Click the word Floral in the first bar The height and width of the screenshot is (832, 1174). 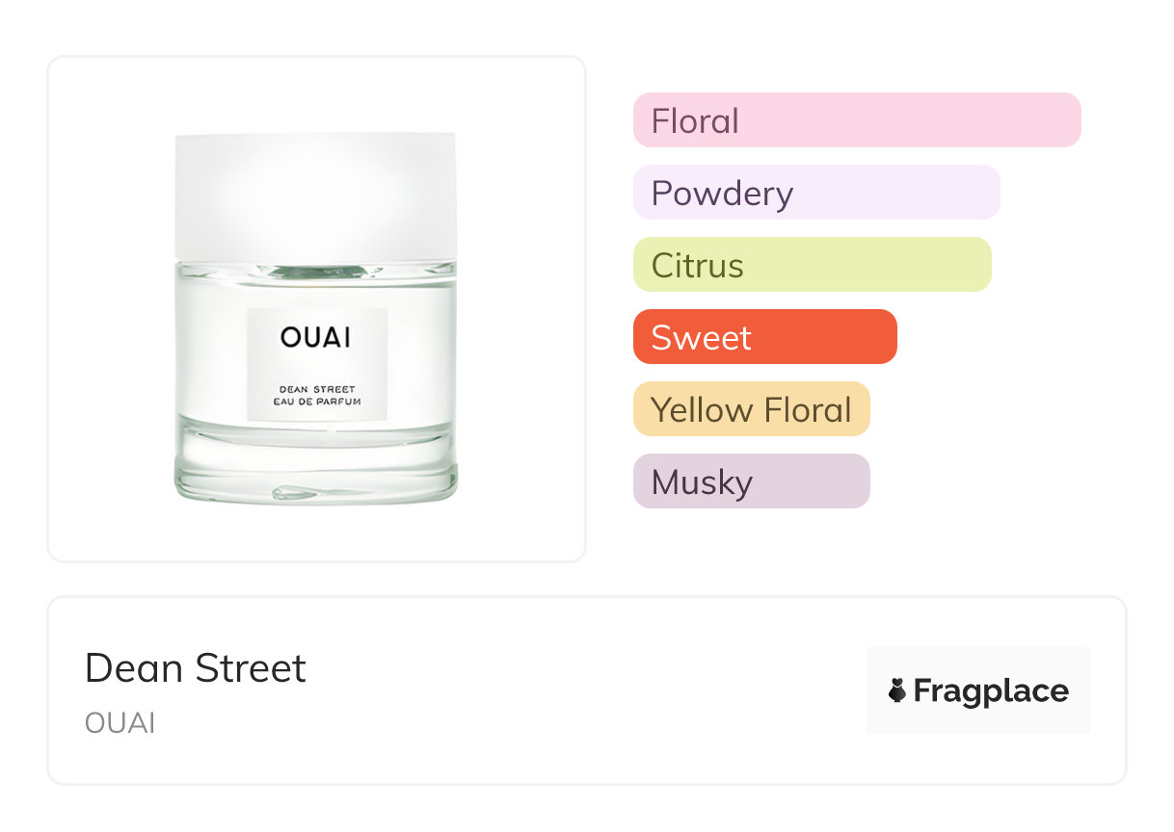click(x=695, y=121)
